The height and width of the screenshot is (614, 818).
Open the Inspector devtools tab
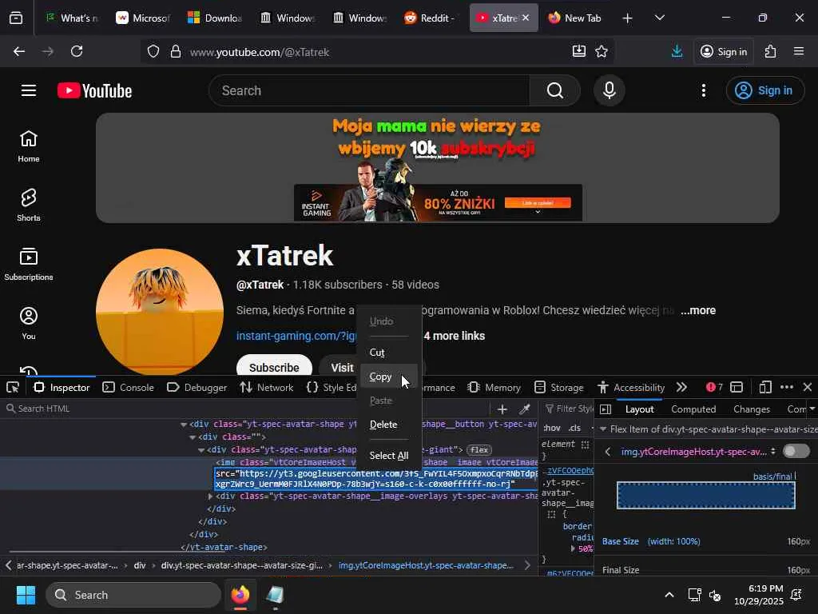tap(62, 388)
